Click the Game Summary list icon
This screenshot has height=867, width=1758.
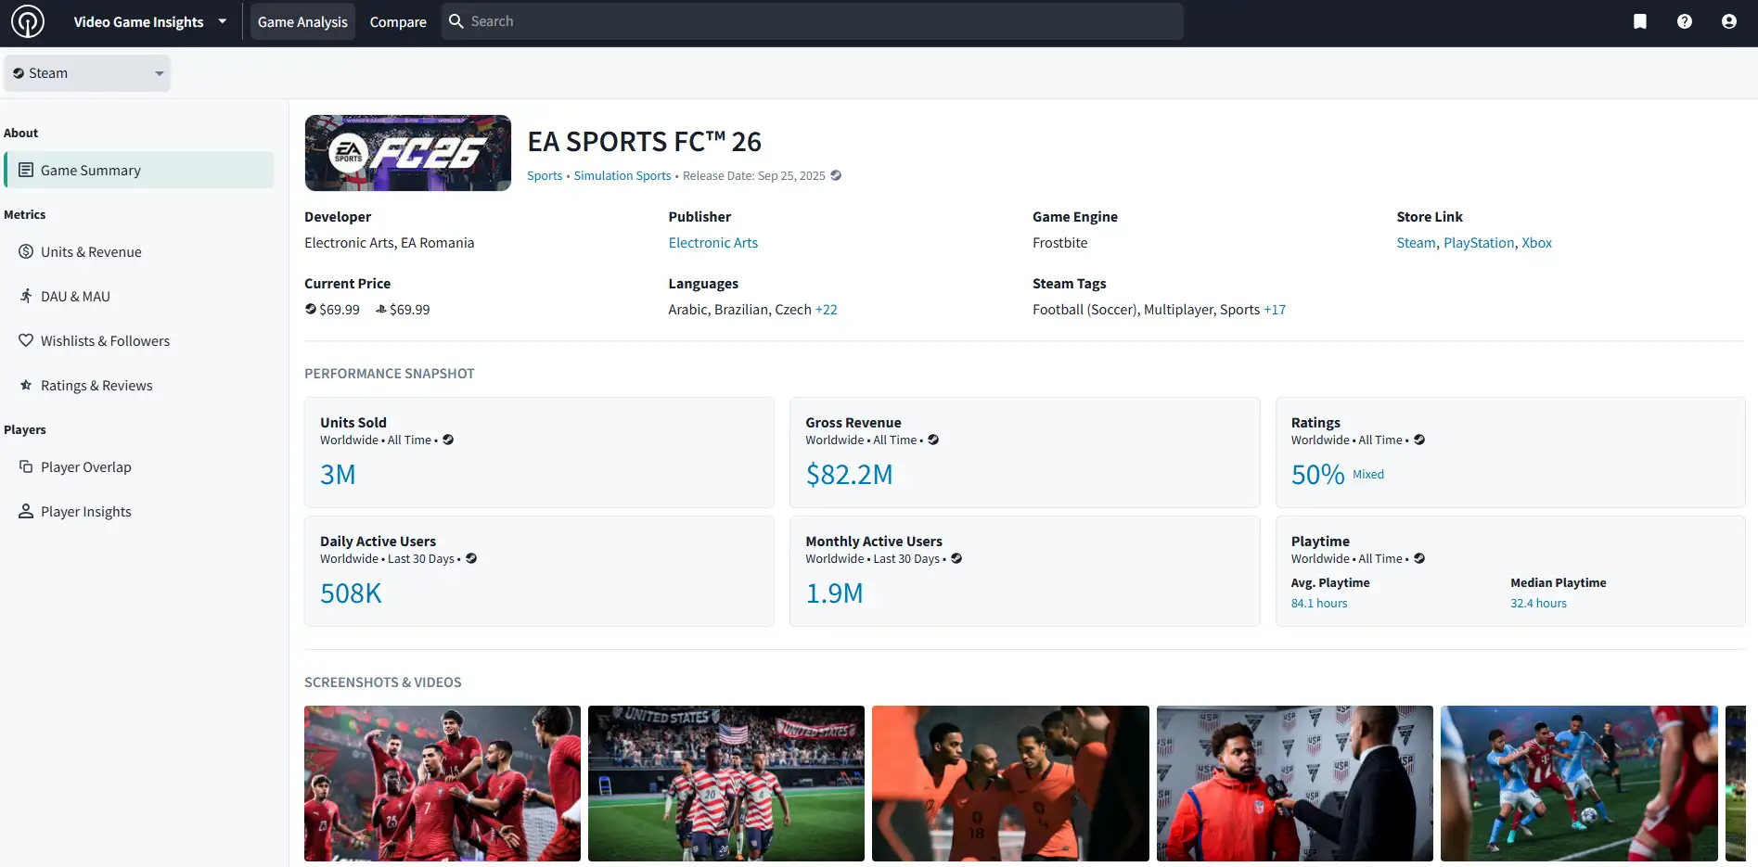click(26, 170)
